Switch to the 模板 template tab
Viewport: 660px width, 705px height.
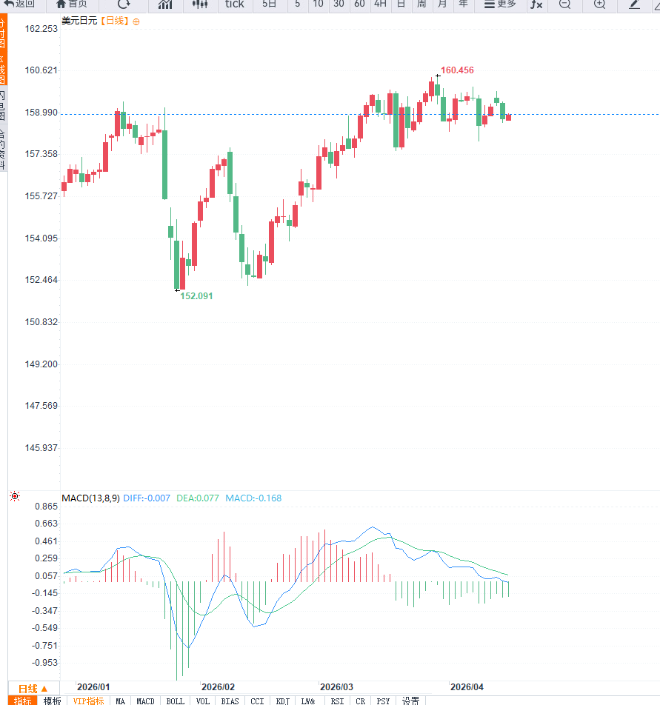[x=52, y=701]
